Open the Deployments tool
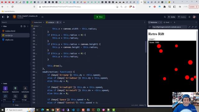 coord(15,89)
